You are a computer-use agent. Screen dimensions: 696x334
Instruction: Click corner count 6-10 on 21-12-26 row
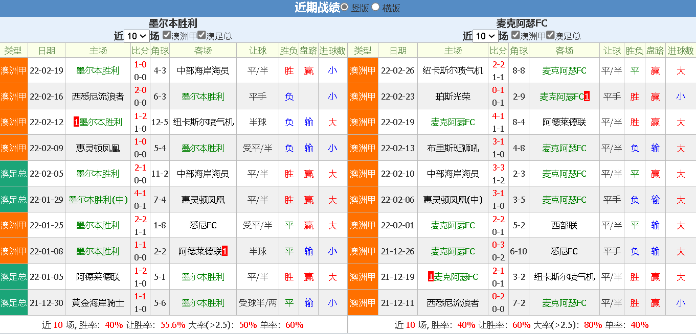(x=519, y=251)
